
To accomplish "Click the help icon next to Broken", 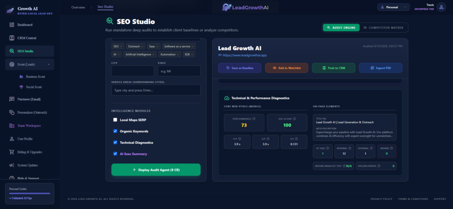I will click(392, 148).
